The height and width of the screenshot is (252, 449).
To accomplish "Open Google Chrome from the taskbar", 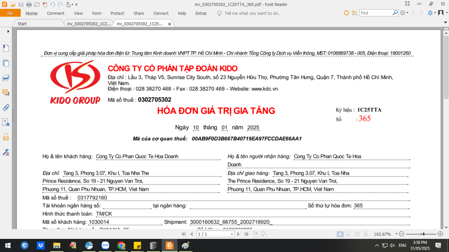I will [x=121, y=245].
